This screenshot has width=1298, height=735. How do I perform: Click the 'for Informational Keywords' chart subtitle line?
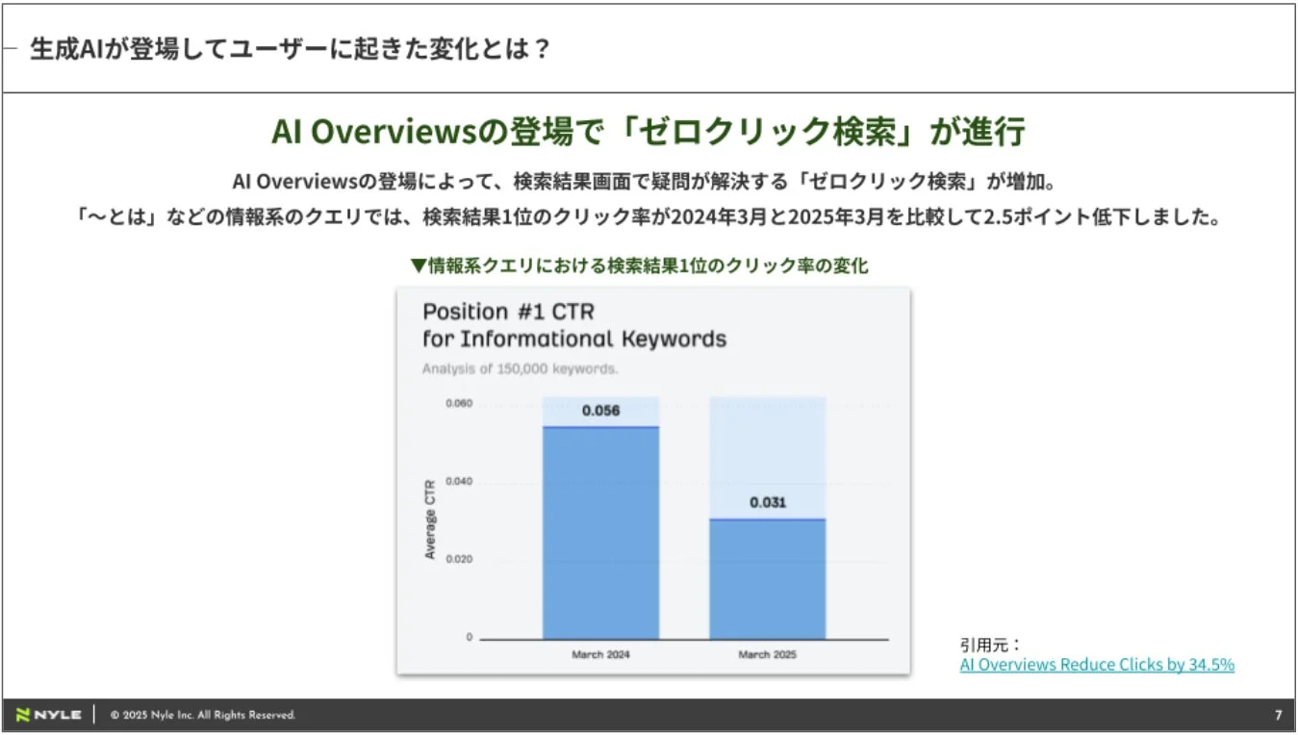pos(574,340)
